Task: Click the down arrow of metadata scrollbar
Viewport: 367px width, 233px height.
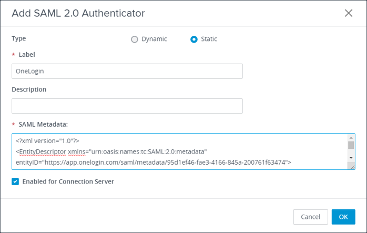Action: pos(351,157)
